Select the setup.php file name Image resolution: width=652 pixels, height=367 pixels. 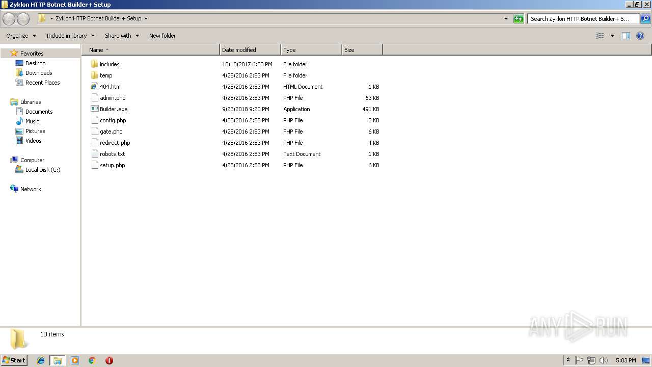pos(113,165)
